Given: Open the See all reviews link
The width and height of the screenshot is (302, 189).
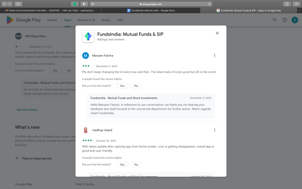Looking at the screenshot, I should click(x=27, y=110).
